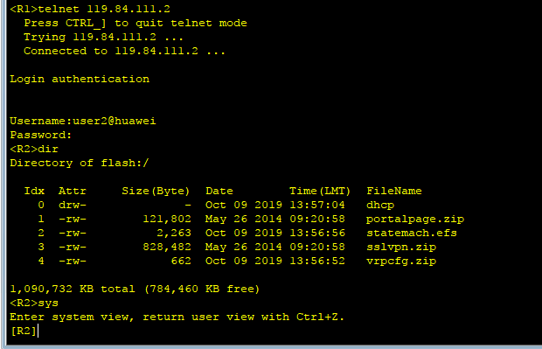
Task: Click the Time(LMT) column header
Action: (320, 191)
